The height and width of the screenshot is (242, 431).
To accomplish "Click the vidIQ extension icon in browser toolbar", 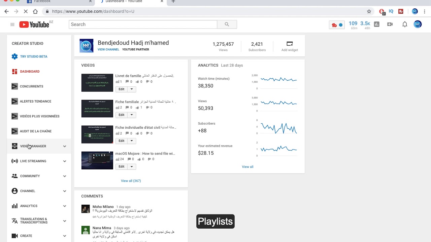I will click(391, 11).
